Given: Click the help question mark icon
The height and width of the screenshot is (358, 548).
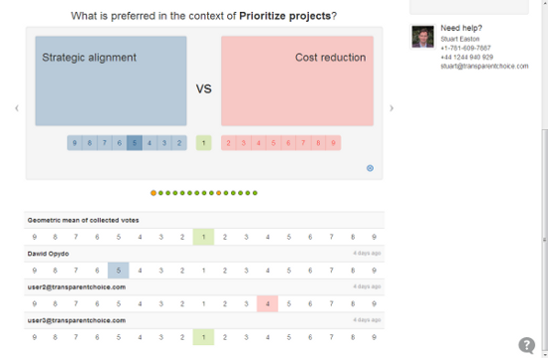Looking at the screenshot, I should tap(527, 345).
